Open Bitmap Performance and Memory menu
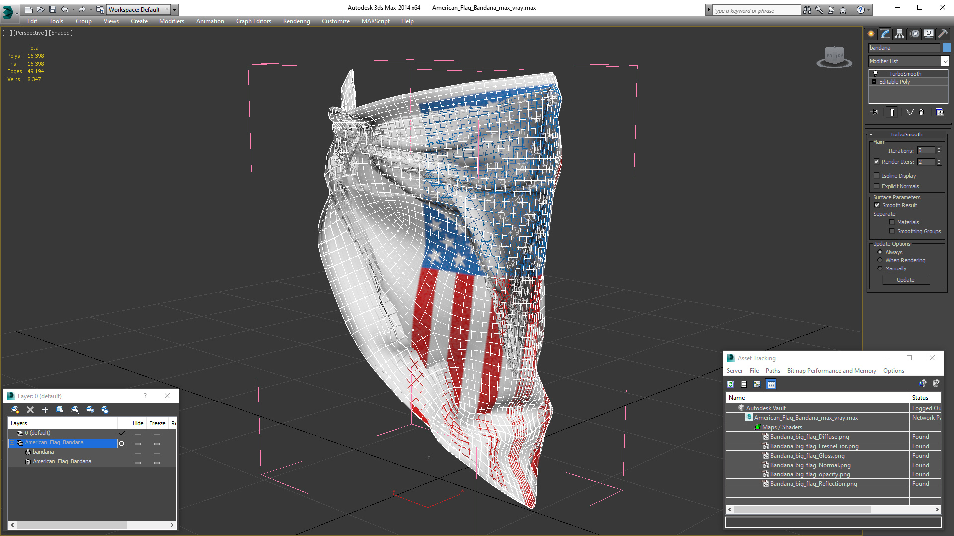This screenshot has height=536, width=954. [831, 371]
